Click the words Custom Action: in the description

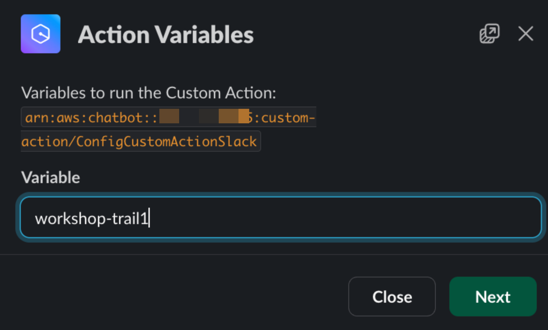tap(221, 93)
